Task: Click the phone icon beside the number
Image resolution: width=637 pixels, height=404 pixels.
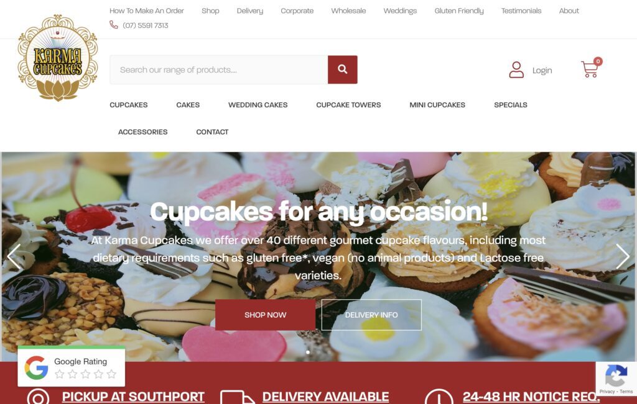Action: tap(114, 25)
